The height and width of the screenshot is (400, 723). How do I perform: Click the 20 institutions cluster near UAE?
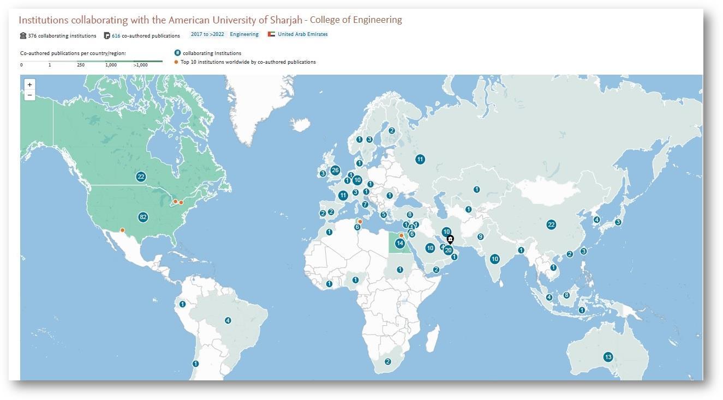click(x=448, y=250)
